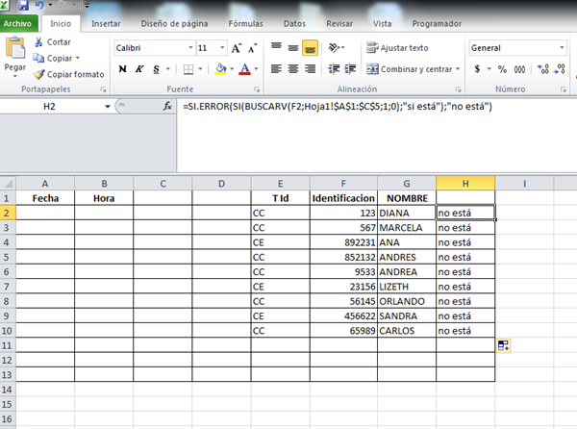Click the Cortar scissors icon
Image resolution: width=577 pixels, height=429 pixels.
click(38, 42)
